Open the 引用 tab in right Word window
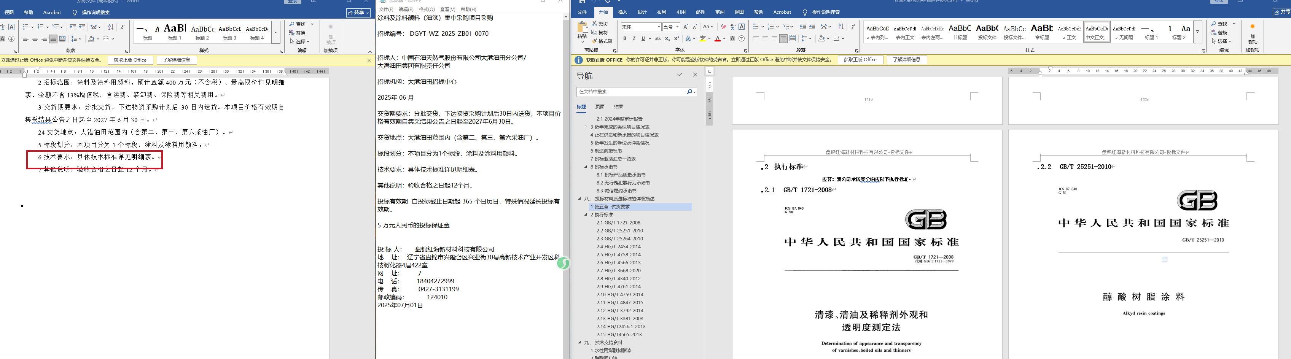Screen dimensions: 1291x359 (x=681, y=12)
